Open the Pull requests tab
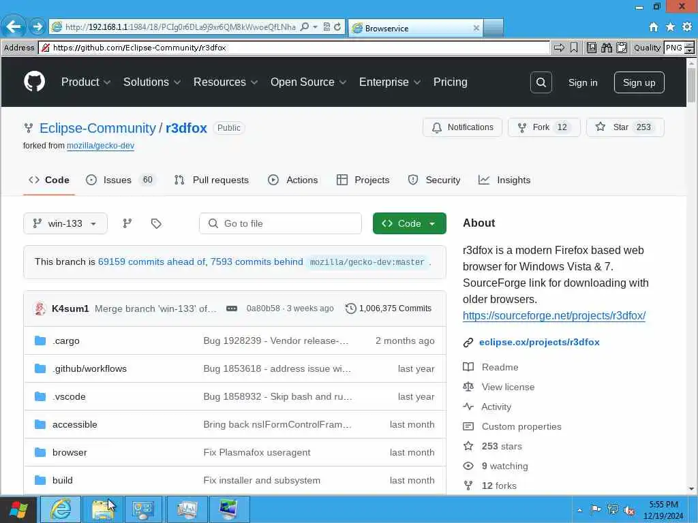Viewport: 698px width, 523px height. click(x=211, y=180)
